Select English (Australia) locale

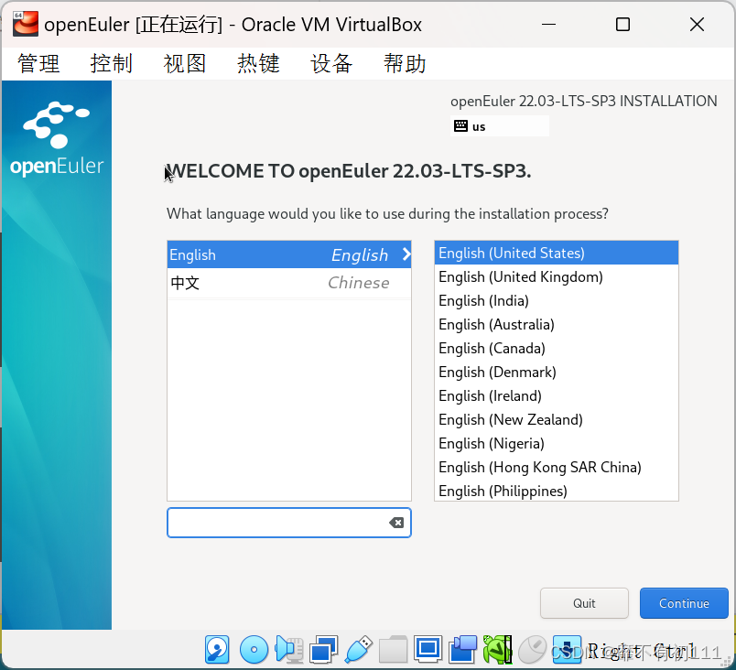(x=557, y=324)
